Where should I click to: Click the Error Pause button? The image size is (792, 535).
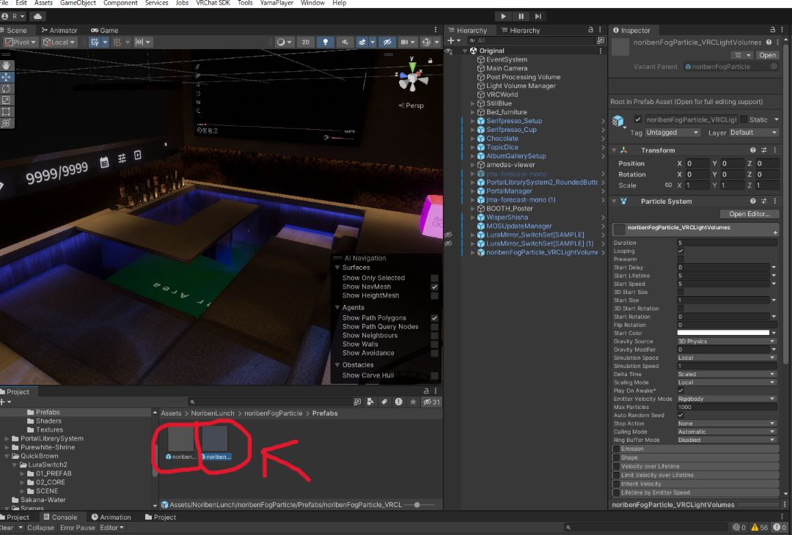click(x=77, y=528)
